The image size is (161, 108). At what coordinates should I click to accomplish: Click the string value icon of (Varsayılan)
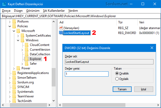coord(61,28)
